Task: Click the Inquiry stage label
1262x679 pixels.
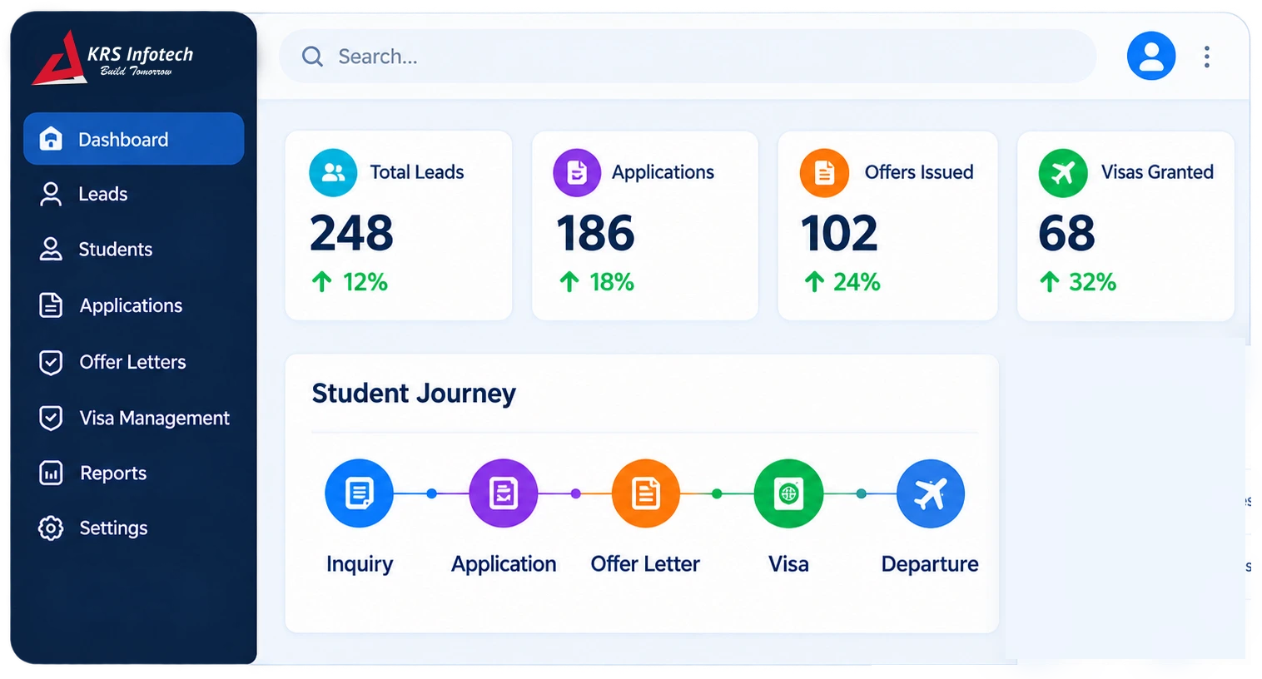Action: 360,564
